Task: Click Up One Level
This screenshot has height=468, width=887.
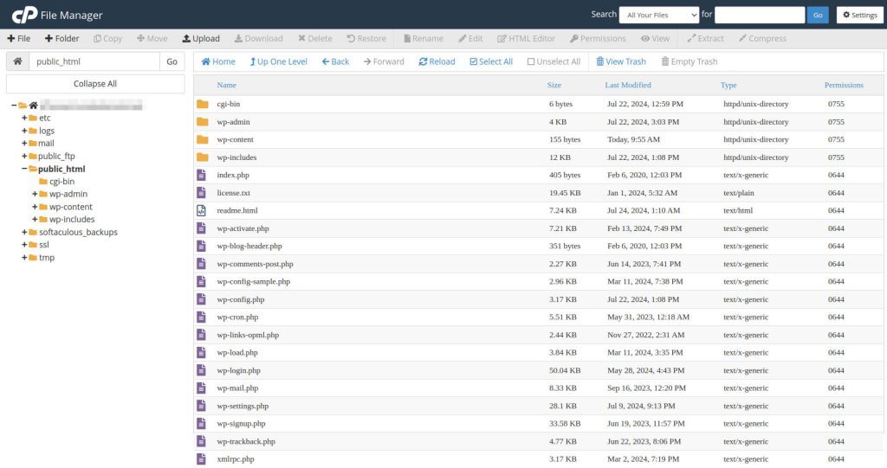Action: 278,61
